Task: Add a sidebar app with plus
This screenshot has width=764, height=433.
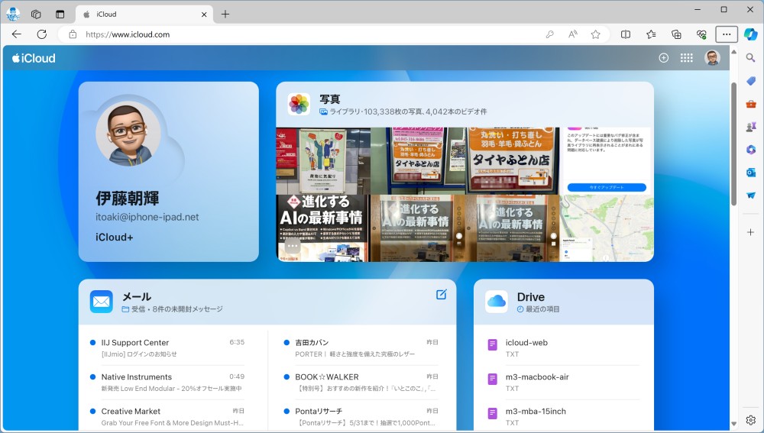Action: pyautogui.click(x=751, y=232)
